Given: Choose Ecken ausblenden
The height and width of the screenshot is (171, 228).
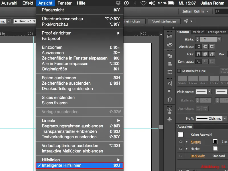Looking at the screenshot, I should click(80, 78).
